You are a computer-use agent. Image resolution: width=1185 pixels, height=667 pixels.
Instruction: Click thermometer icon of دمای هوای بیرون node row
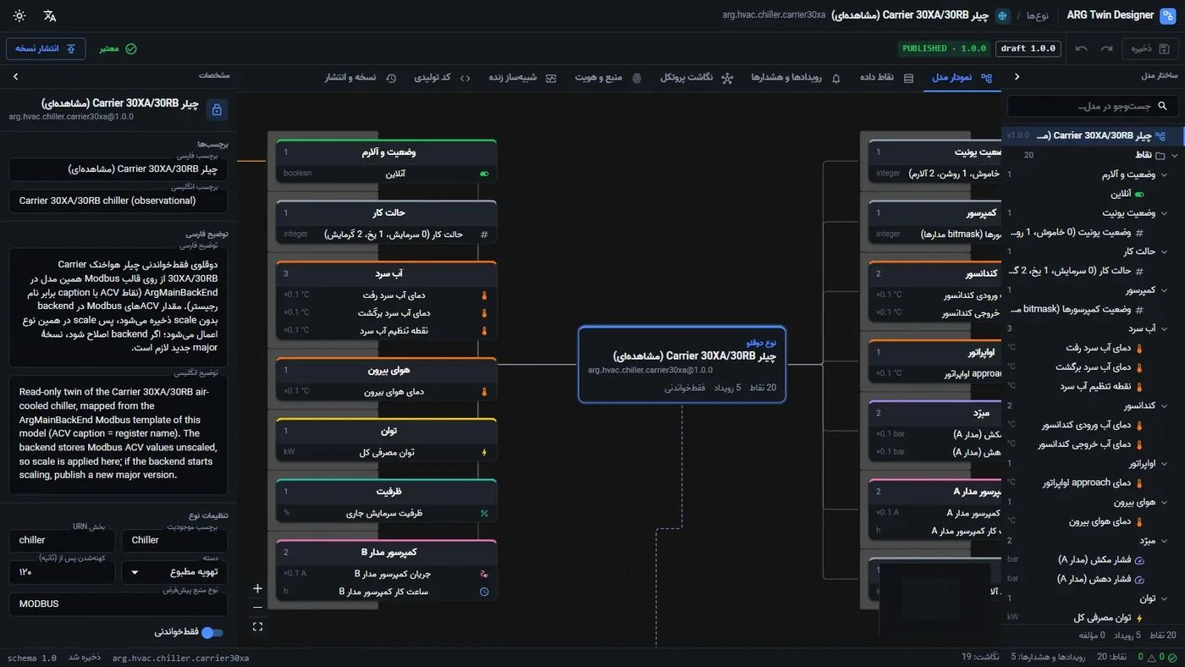[x=484, y=392]
